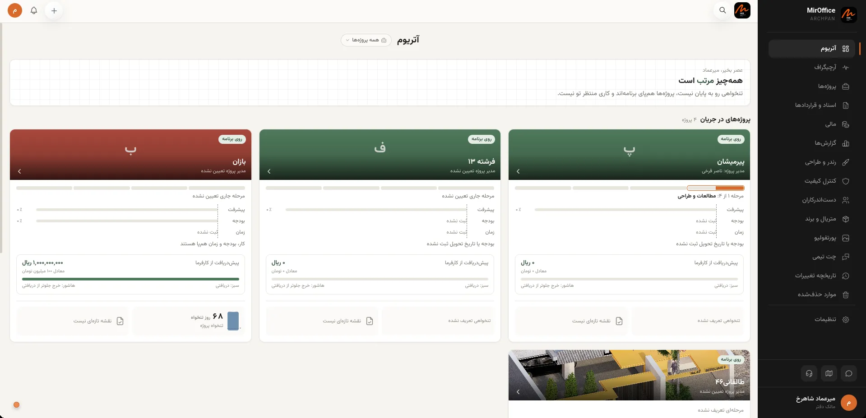Click the plus add button
This screenshot has width=866, height=418.
[x=54, y=10]
